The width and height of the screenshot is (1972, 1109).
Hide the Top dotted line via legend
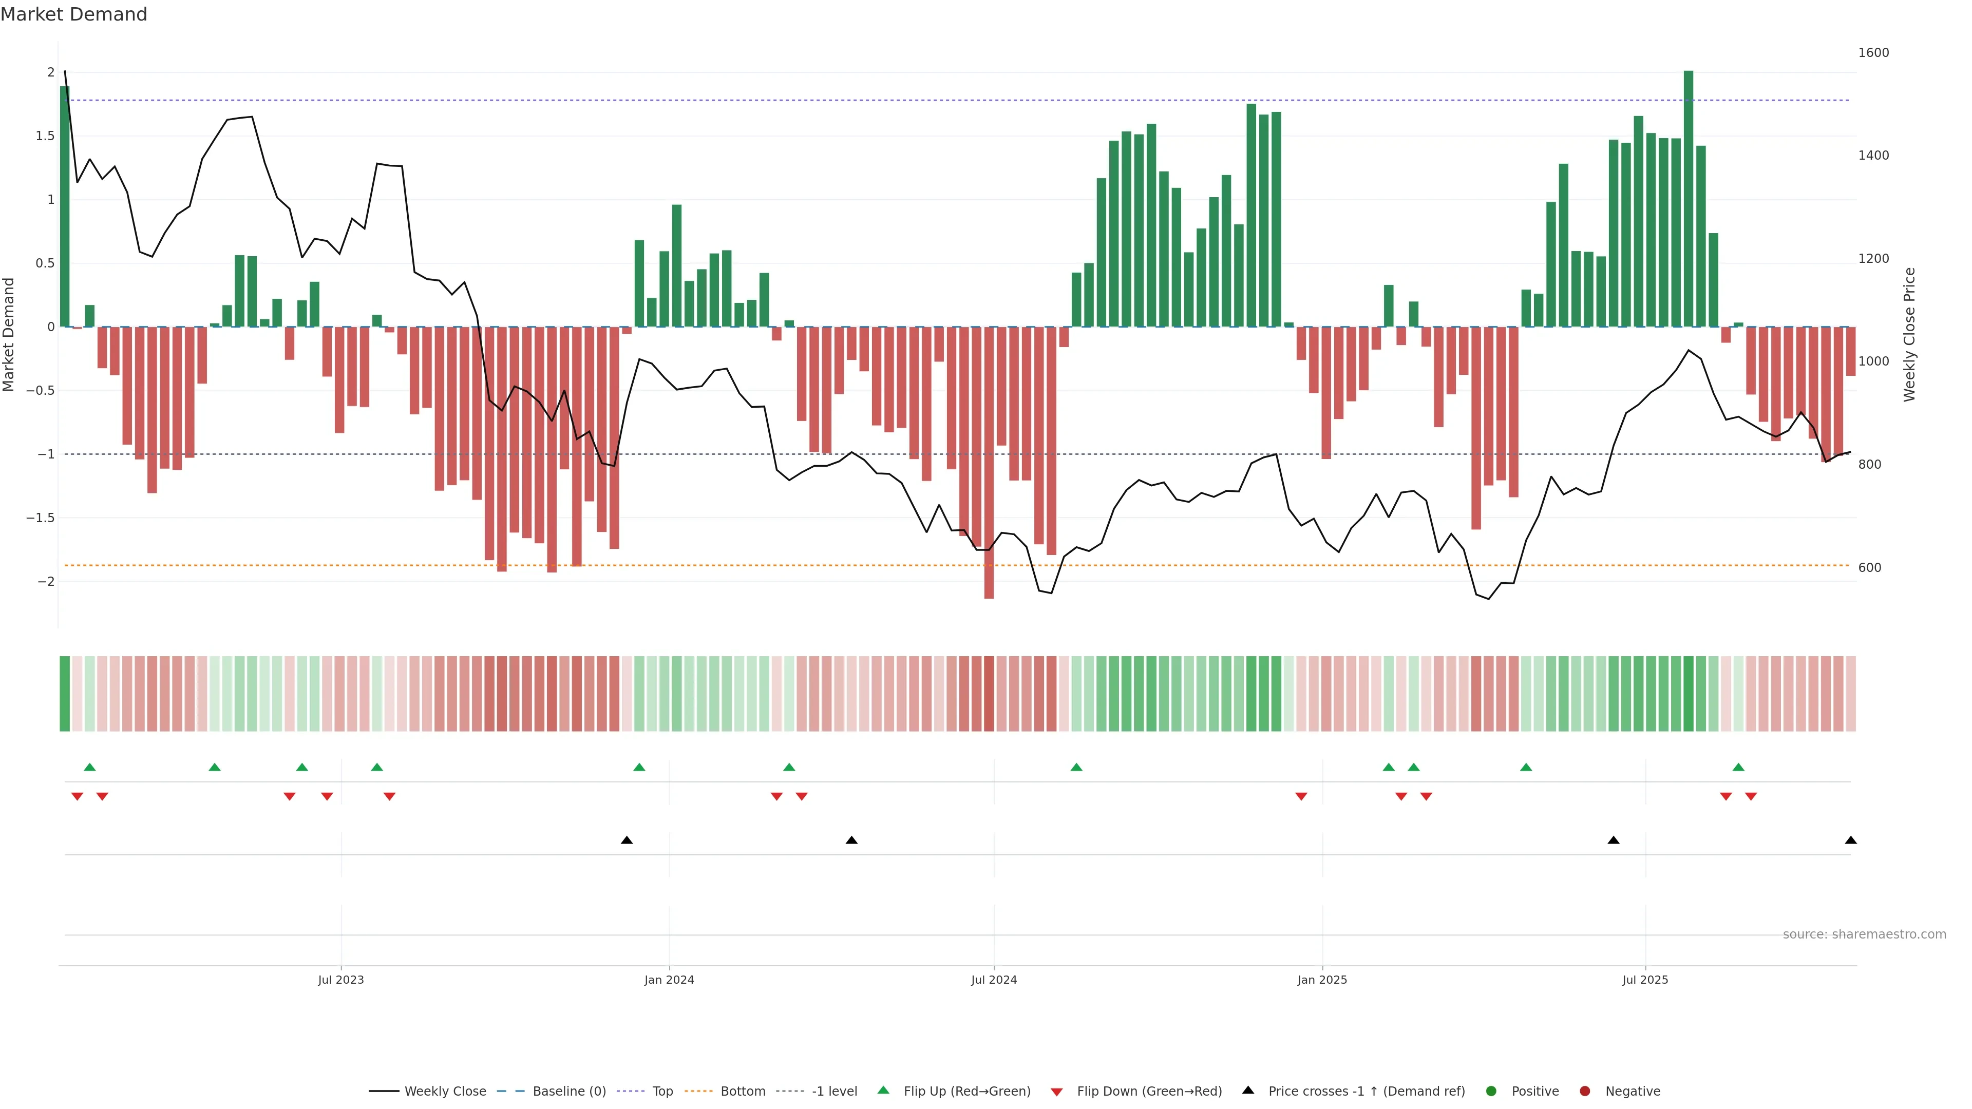pyautogui.click(x=662, y=1092)
